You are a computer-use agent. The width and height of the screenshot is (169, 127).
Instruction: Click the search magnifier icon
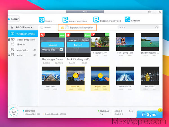157,27
